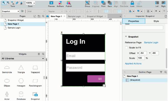Open the Zoom 100% dropdown

[30, 3]
